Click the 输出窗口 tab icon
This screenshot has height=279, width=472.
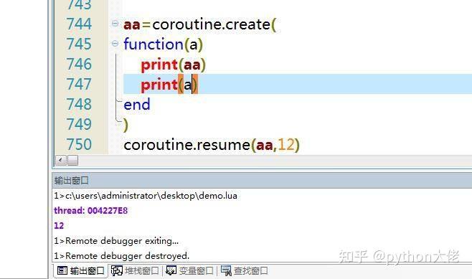[x=62, y=270]
